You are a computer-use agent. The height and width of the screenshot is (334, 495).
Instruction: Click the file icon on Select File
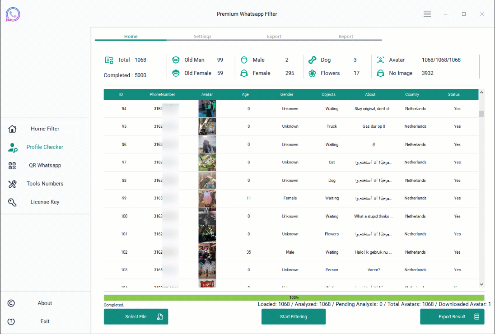click(160, 317)
